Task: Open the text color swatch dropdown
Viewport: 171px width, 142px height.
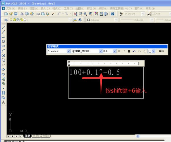Action: pyautogui.click(x=153, y=51)
